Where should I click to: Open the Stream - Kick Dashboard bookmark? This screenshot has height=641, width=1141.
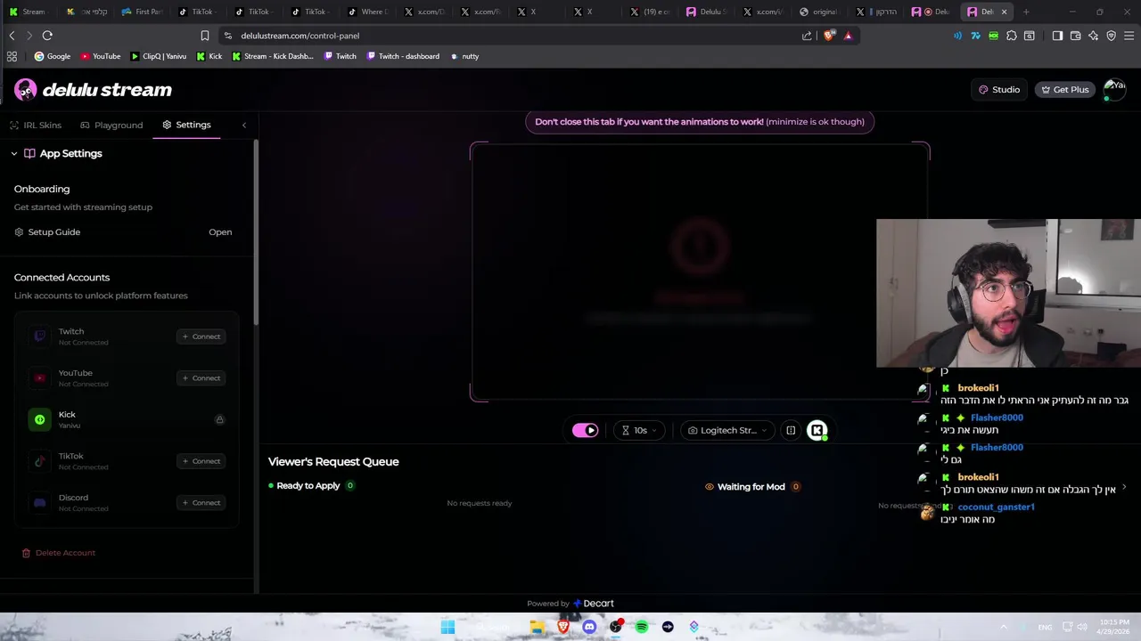(273, 56)
